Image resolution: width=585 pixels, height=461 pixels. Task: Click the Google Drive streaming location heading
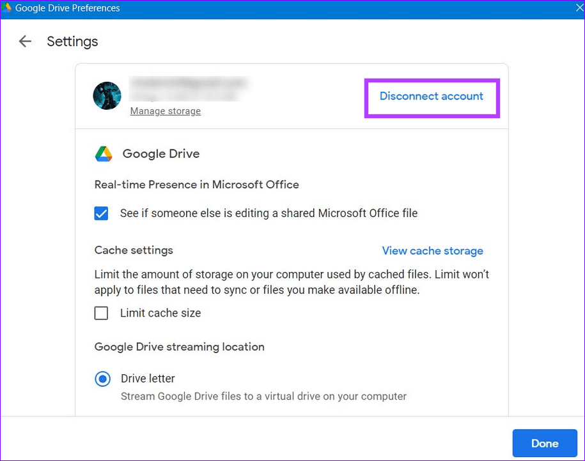point(179,347)
